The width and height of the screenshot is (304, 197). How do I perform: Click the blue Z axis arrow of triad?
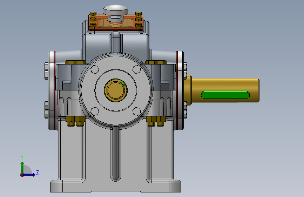(x=30, y=175)
